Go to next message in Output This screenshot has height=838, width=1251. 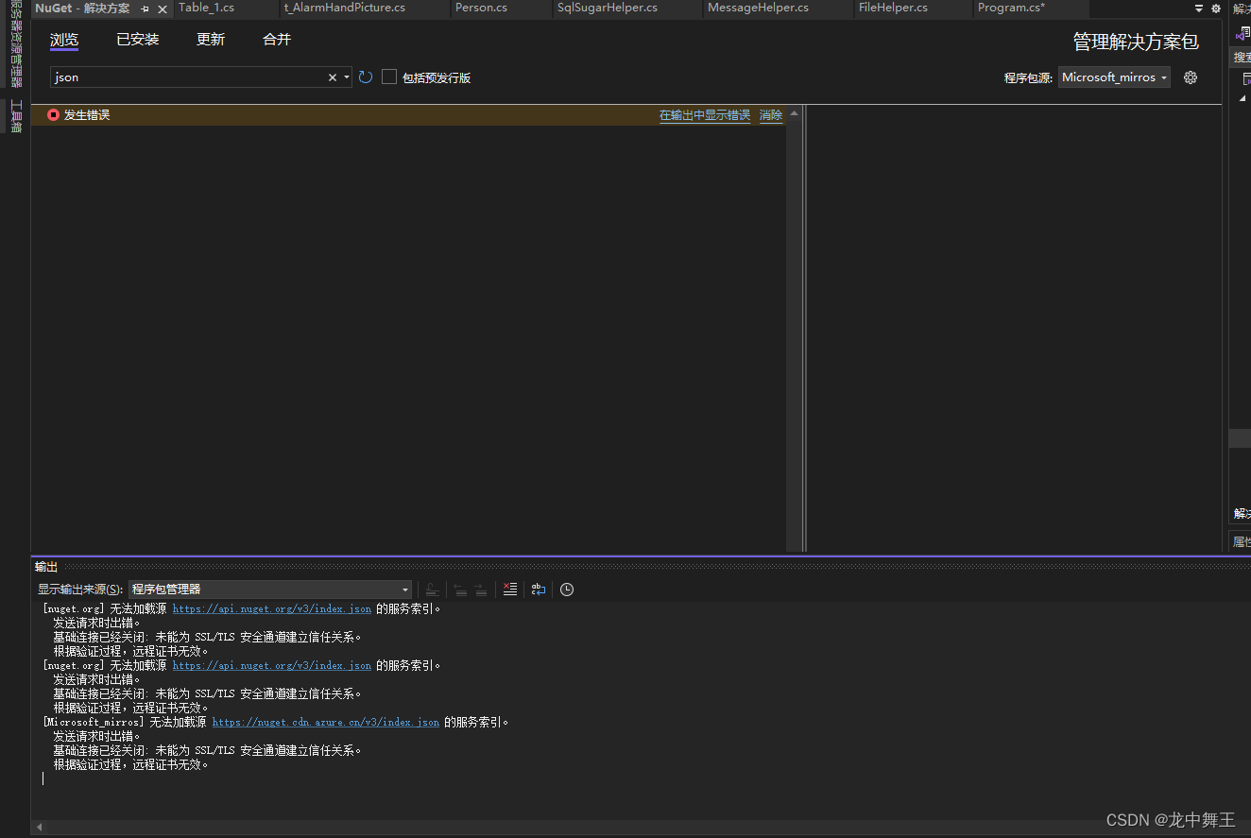481,589
